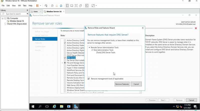Screen dimensions: 200x111
Task: Open Task View on the taskbar
Action: [47, 107]
